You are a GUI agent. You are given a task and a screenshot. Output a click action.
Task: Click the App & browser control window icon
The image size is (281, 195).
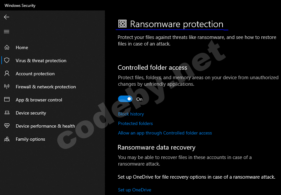[x=7, y=100]
